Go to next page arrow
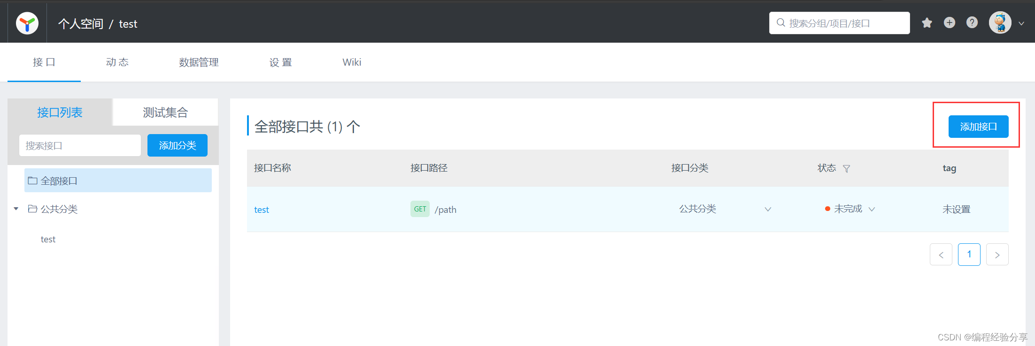This screenshot has width=1035, height=346. coord(997,255)
